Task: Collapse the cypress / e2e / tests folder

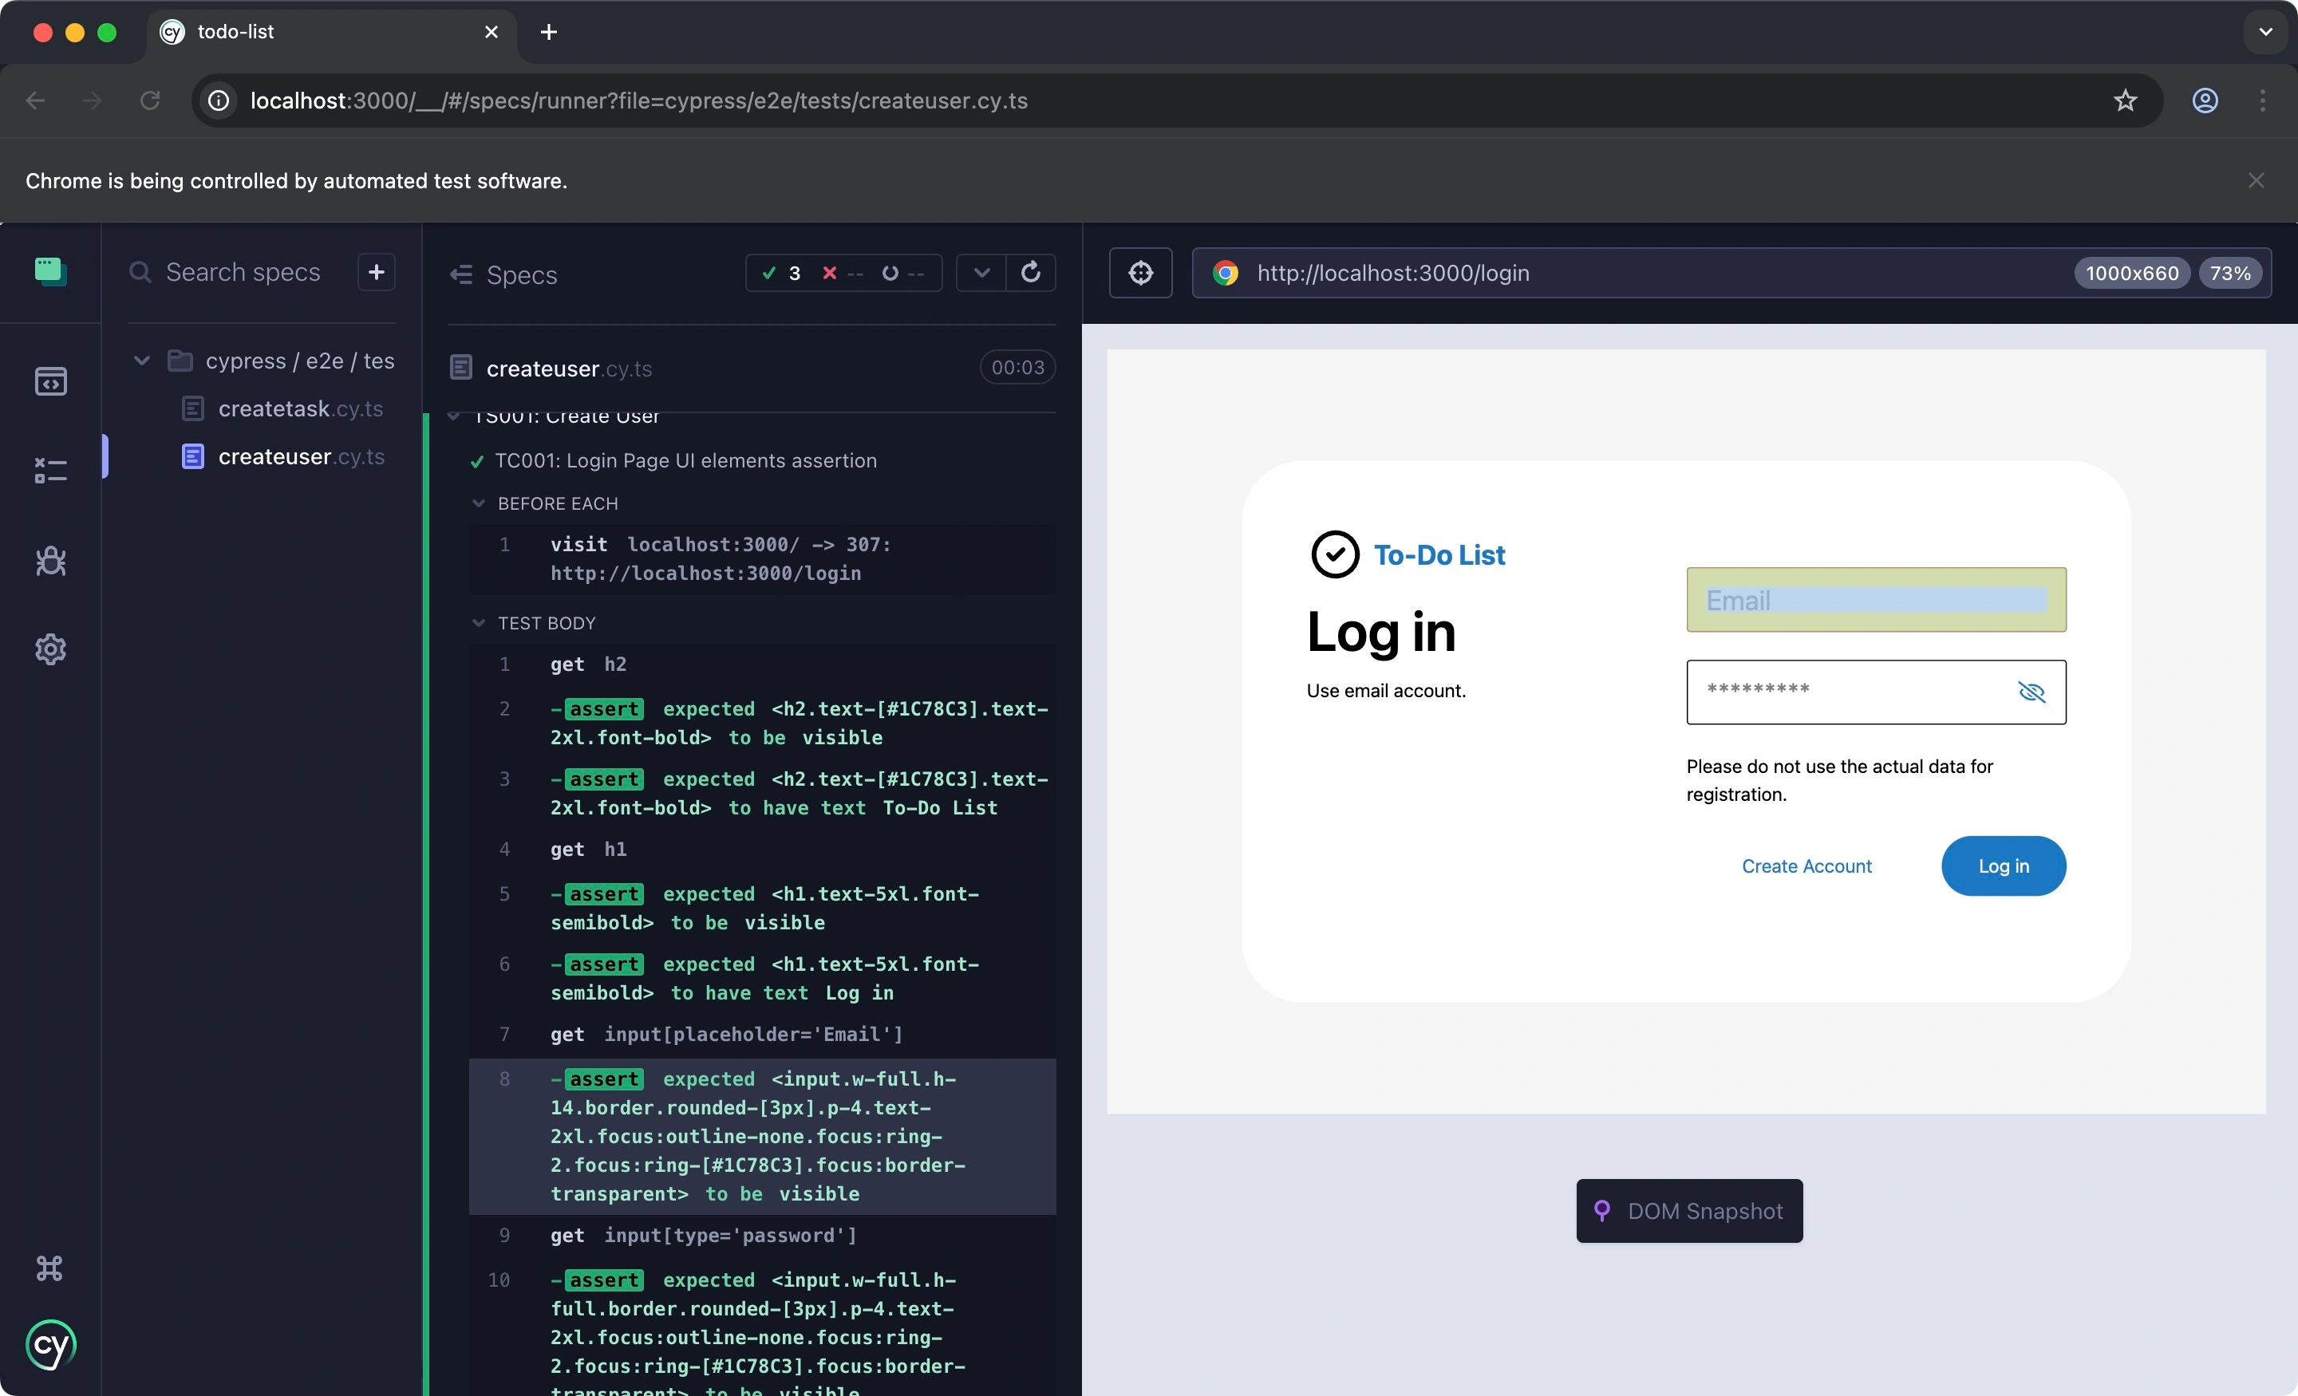Action: click(x=142, y=361)
